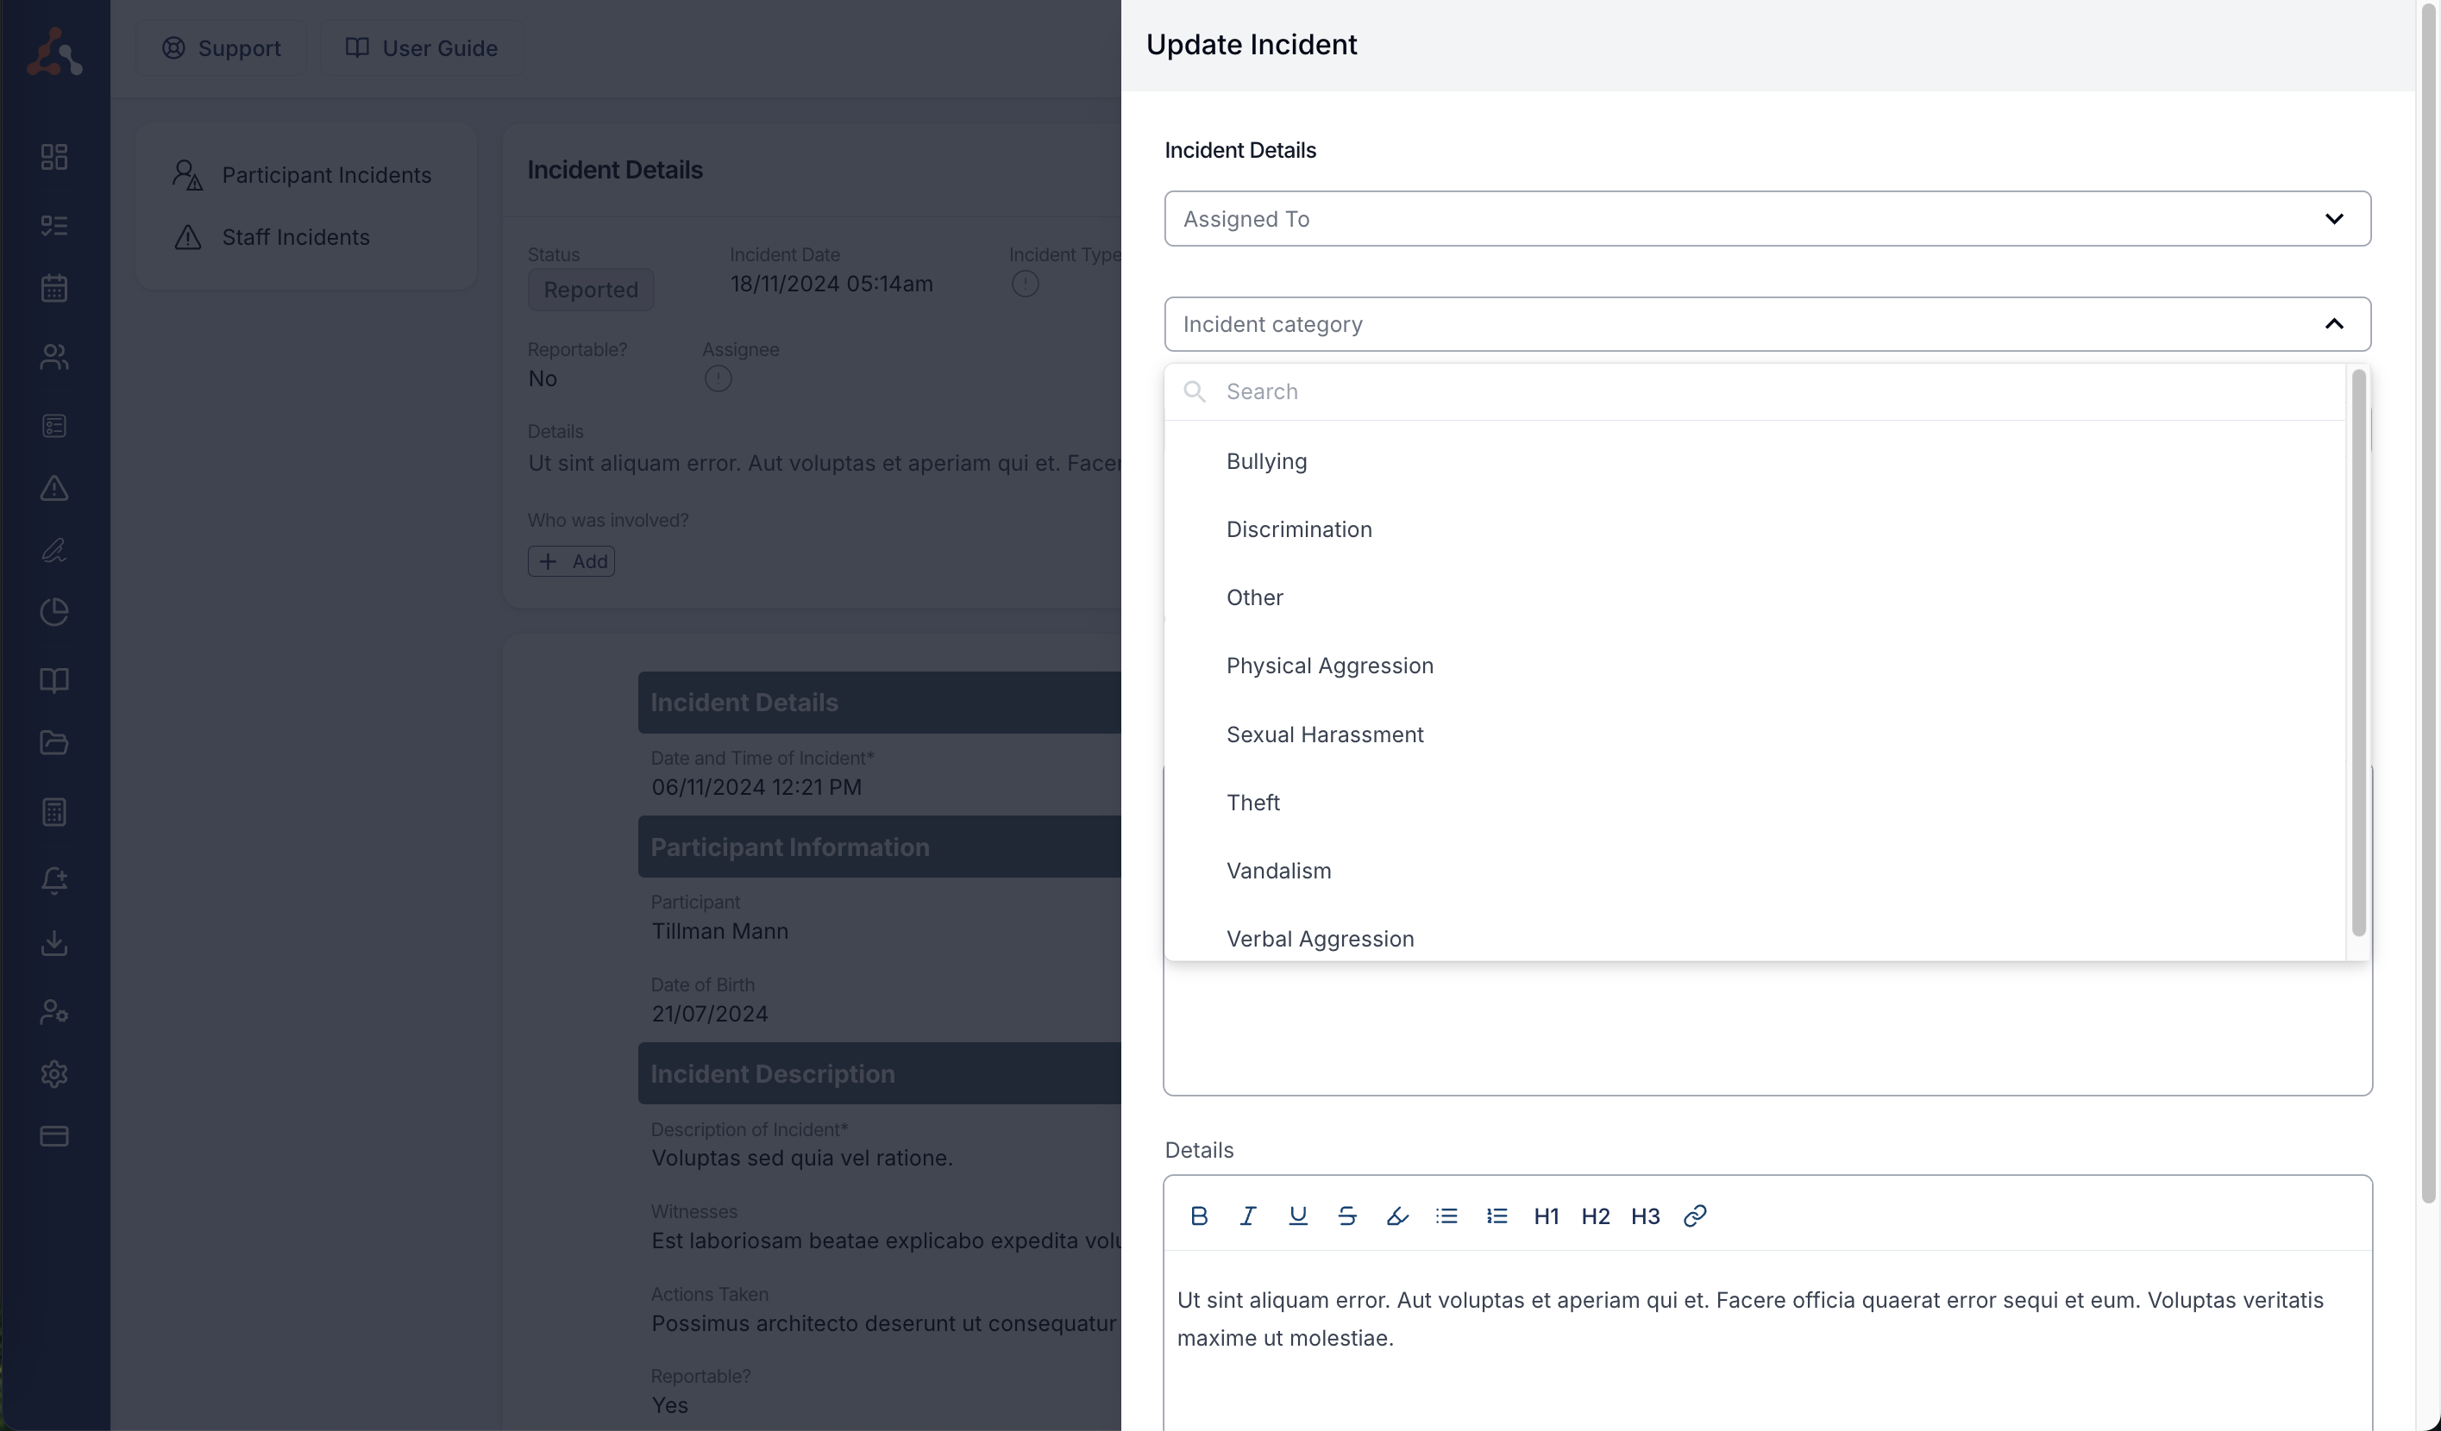Toggle italic formatting in Details editor
The height and width of the screenshot is (1431, 2441).
point(1249,1216)
